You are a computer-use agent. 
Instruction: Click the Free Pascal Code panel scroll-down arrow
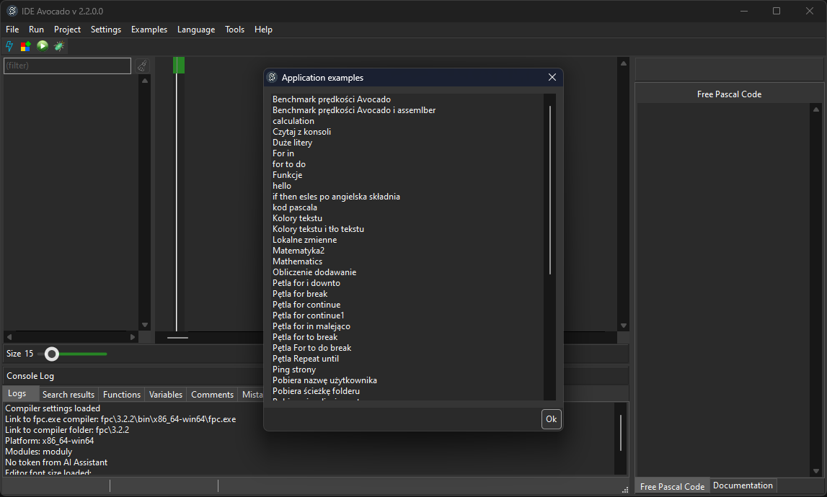816,471
